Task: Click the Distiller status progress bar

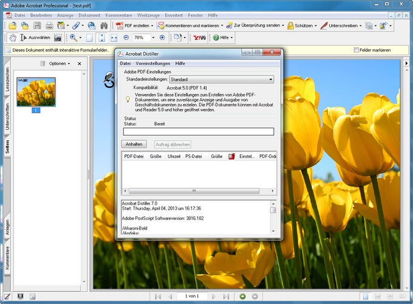Action: click(199, 131)
